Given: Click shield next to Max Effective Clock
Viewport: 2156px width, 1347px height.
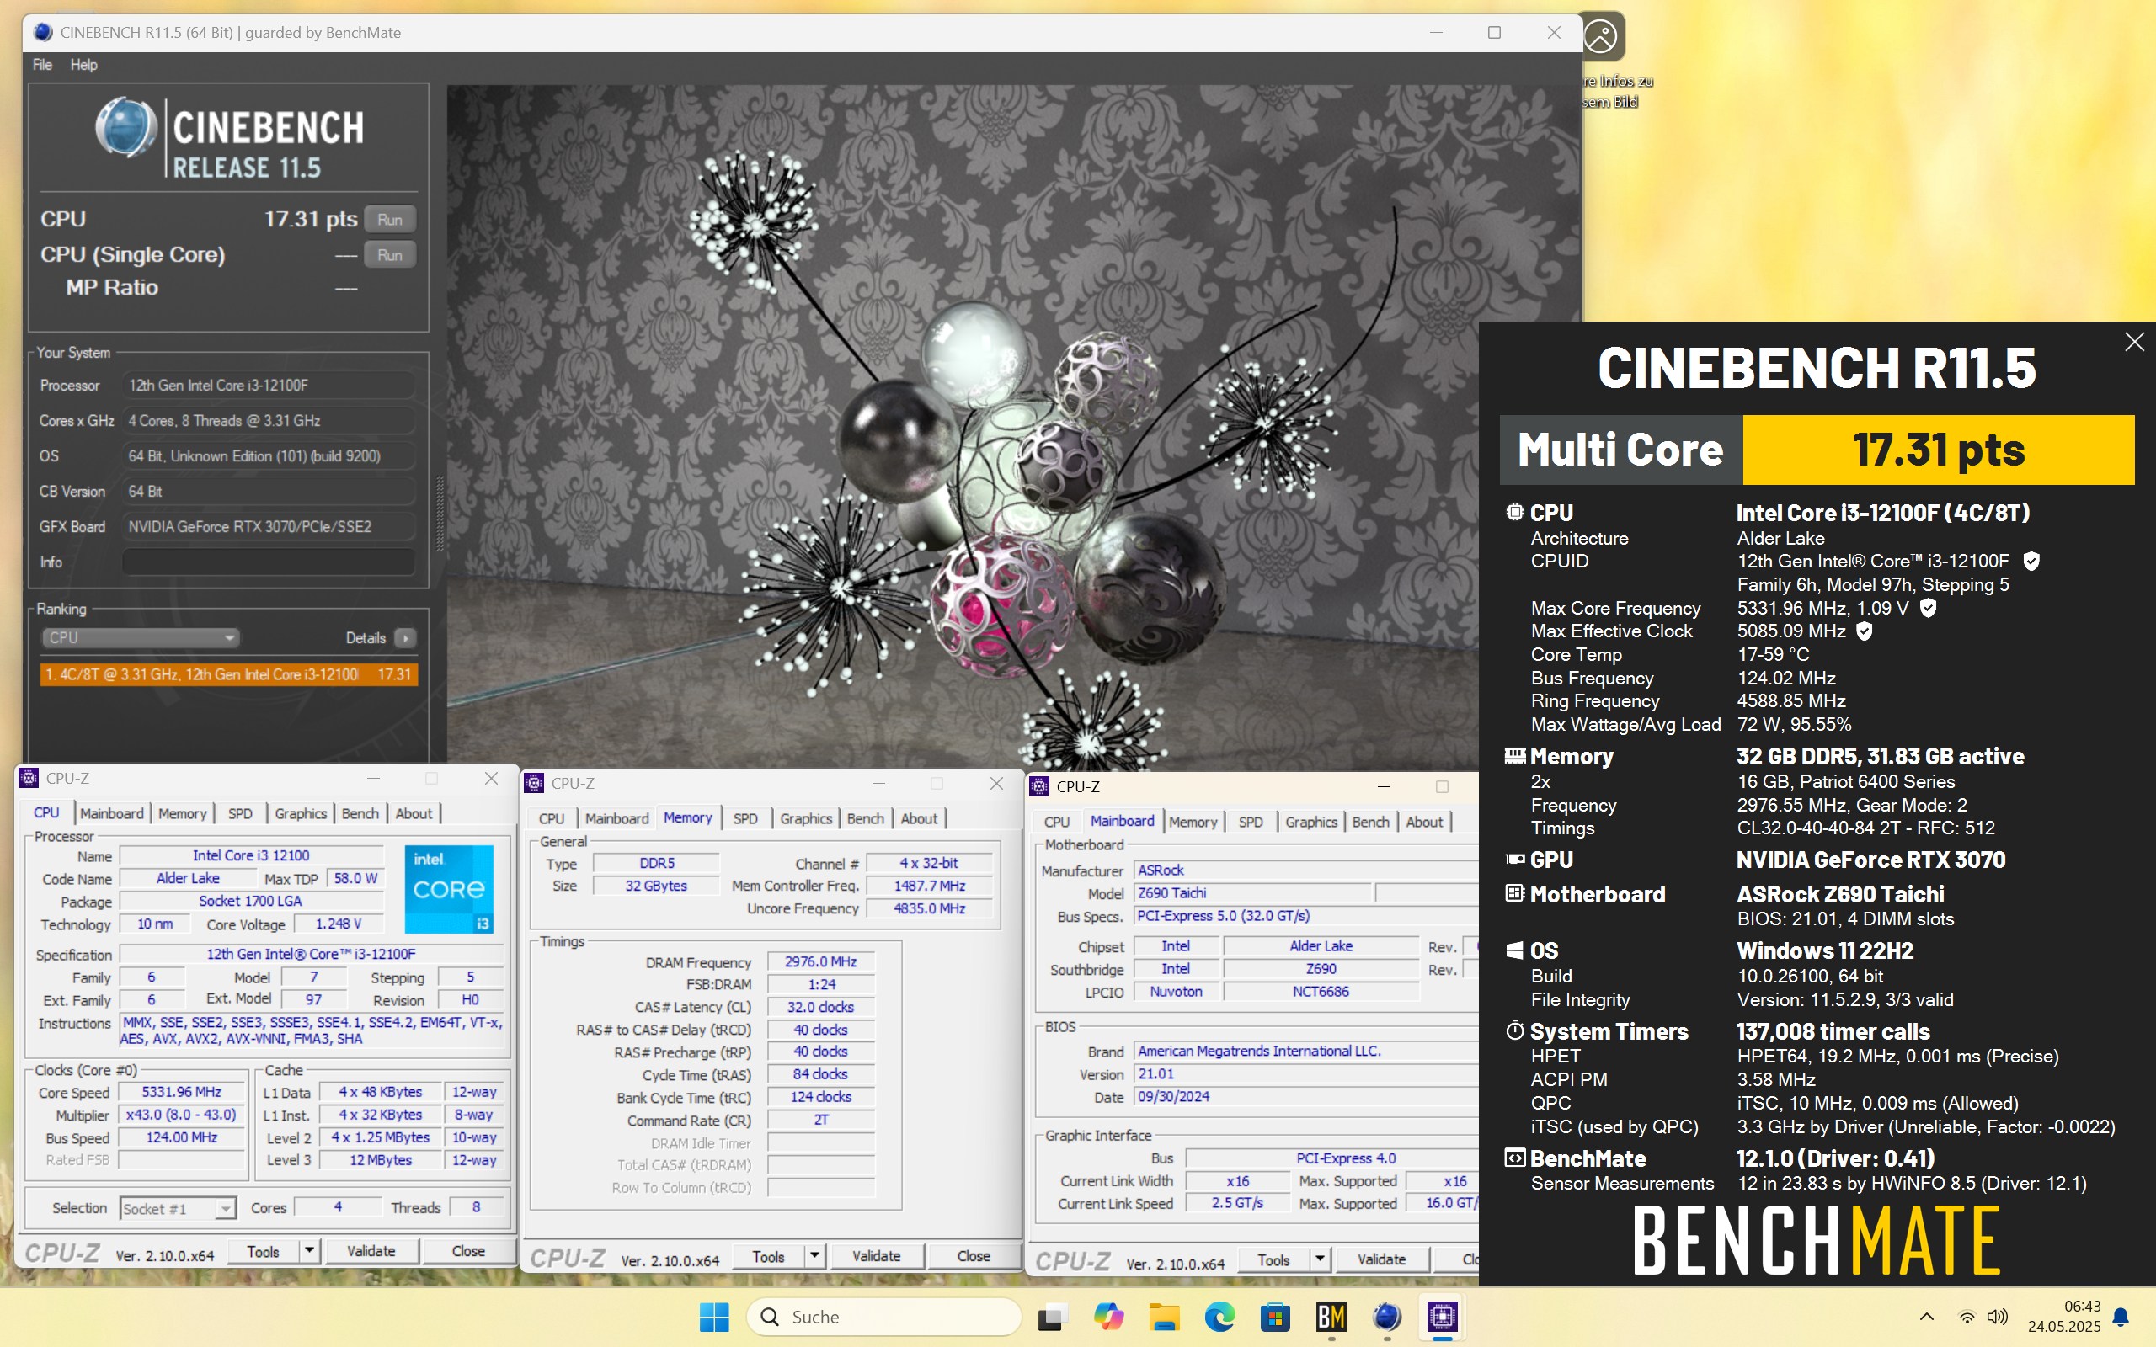Looking at the screenshot, I should 1864,631.
